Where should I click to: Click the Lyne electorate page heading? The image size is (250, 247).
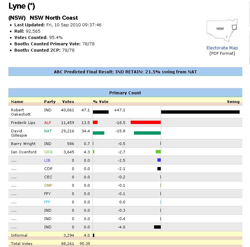pos(21,6)
